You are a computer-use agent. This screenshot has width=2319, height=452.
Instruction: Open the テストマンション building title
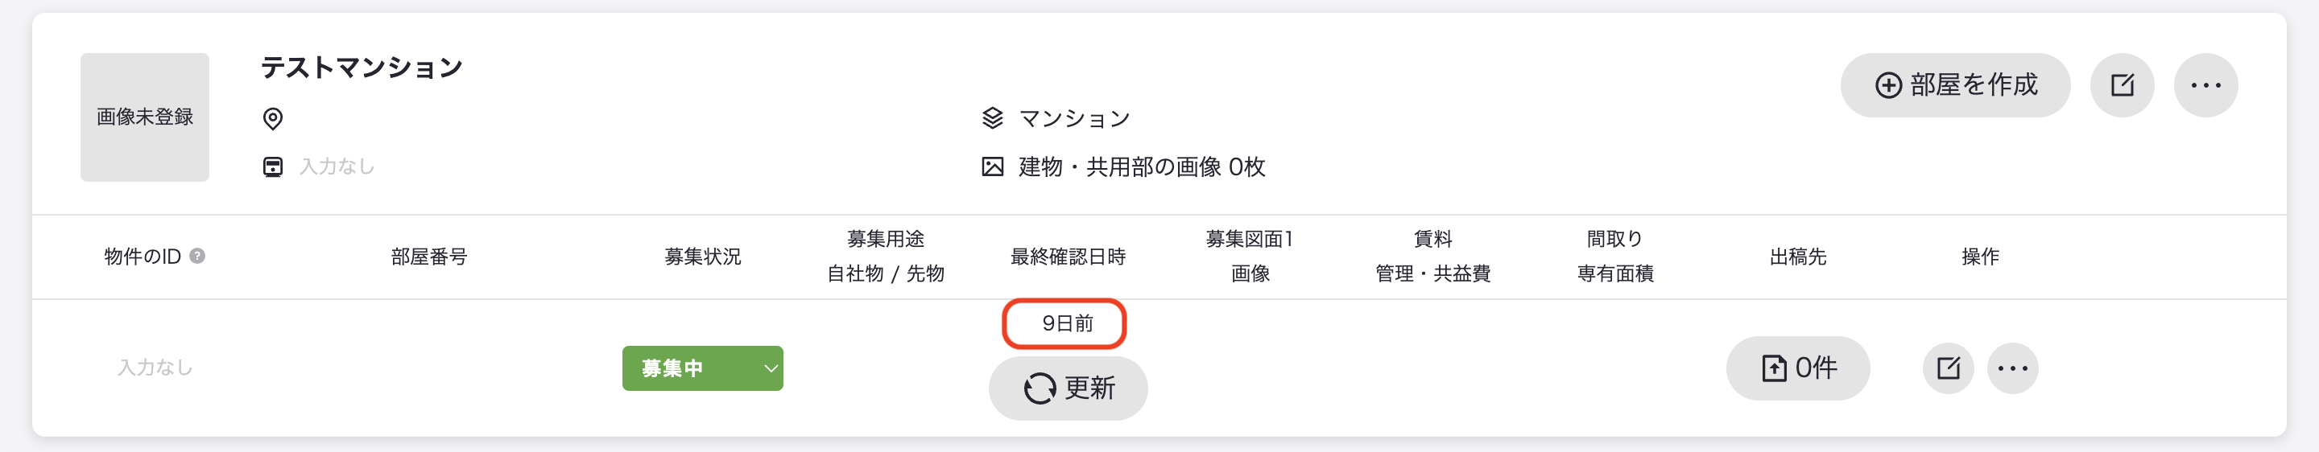click(x=362, y=68)
